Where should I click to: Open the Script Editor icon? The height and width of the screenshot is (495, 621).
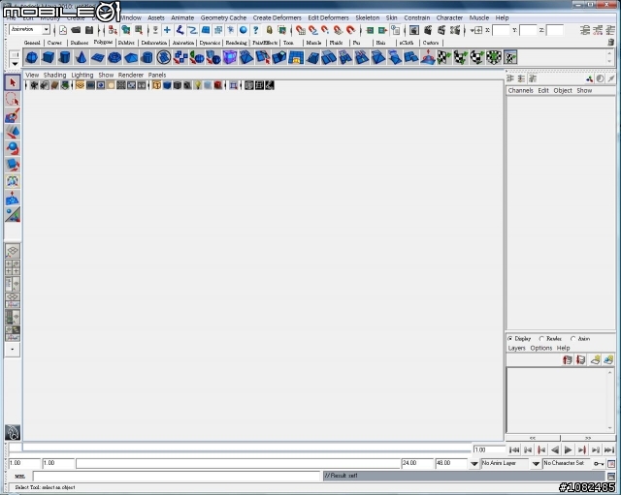pos(611,476)
